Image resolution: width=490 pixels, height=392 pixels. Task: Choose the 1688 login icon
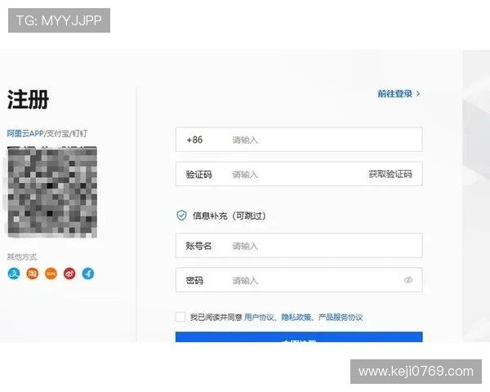coord(51,274)
